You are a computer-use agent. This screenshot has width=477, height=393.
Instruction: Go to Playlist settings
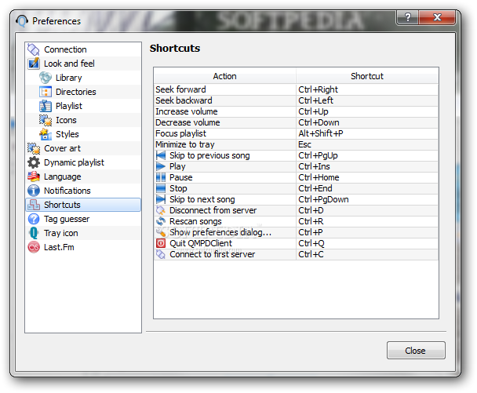[x=83, y=106]
